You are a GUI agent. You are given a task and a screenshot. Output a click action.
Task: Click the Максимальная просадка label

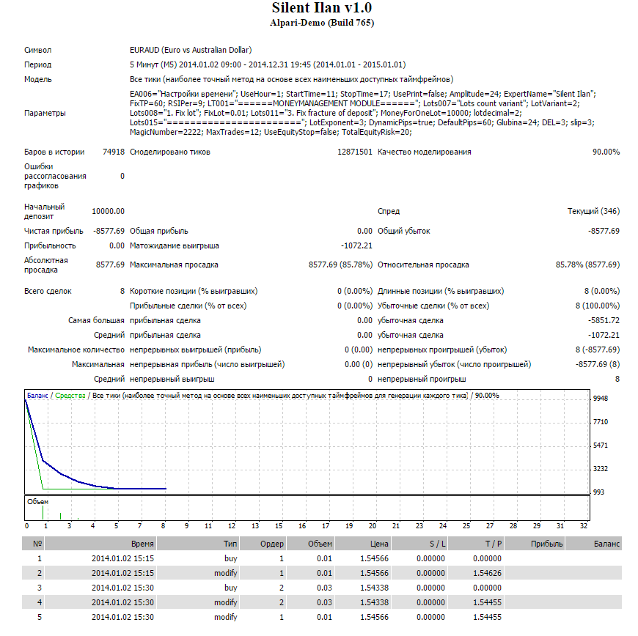(174, 265)
